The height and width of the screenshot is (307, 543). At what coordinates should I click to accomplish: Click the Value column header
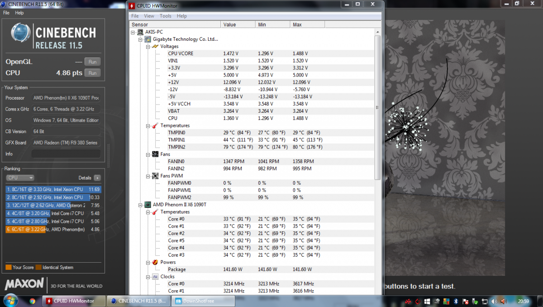[238, 24]
